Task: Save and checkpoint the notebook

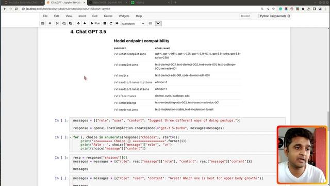Action: [43, 23]
